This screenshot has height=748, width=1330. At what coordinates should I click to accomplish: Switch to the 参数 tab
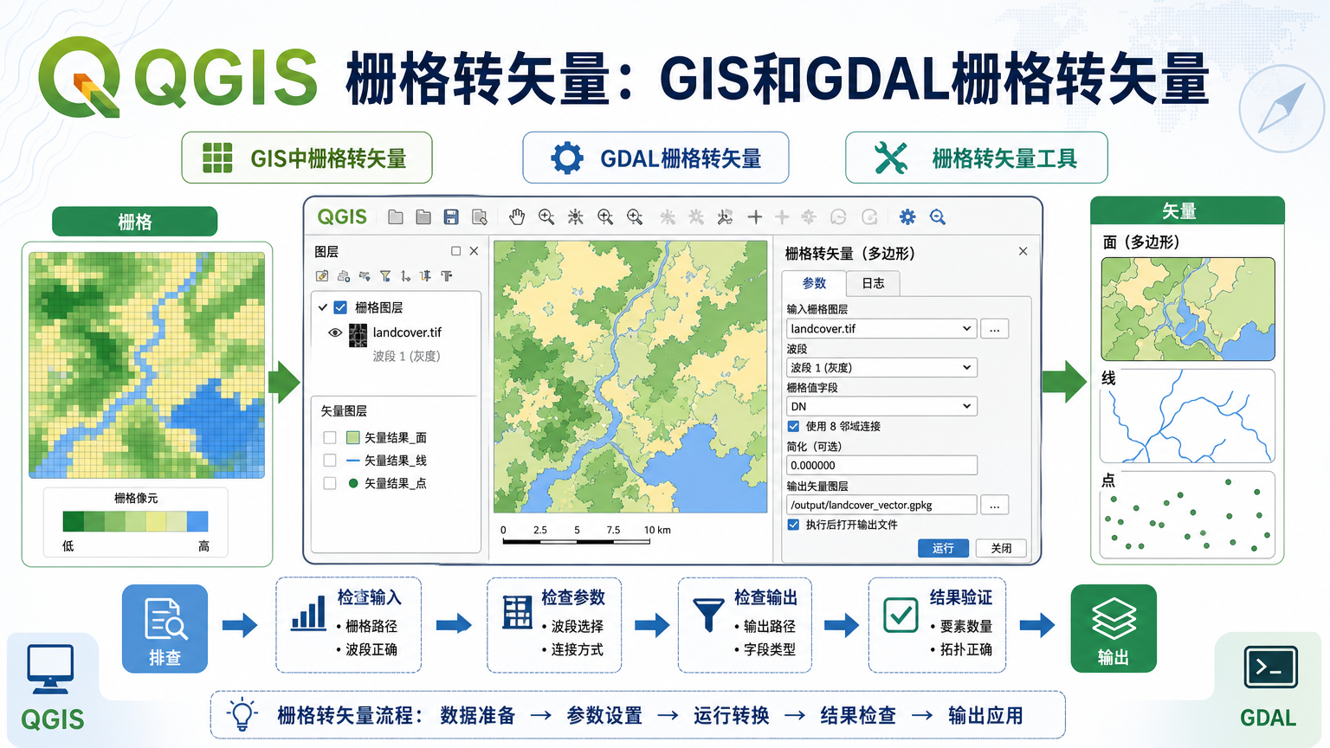814,283
